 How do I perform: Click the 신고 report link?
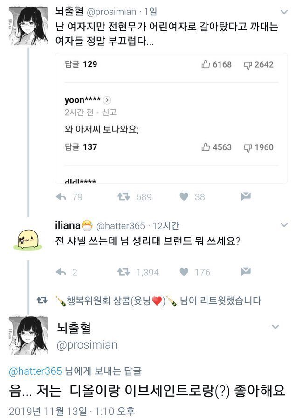(109, 112)
